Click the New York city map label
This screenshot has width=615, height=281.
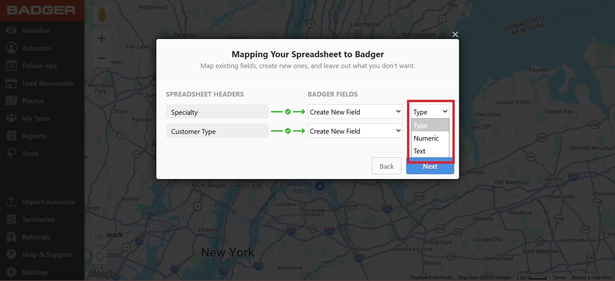[x=228, y=252]
